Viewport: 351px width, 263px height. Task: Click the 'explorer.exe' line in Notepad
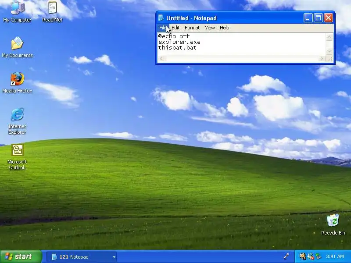pos(179,42)
